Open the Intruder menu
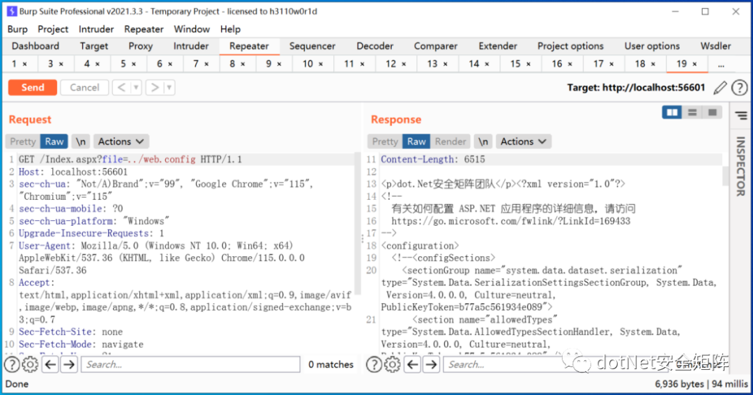 [96, 29]
